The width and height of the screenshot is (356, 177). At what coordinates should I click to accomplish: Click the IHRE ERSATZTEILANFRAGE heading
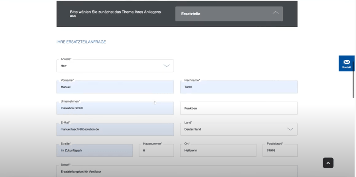click(81, 42)
